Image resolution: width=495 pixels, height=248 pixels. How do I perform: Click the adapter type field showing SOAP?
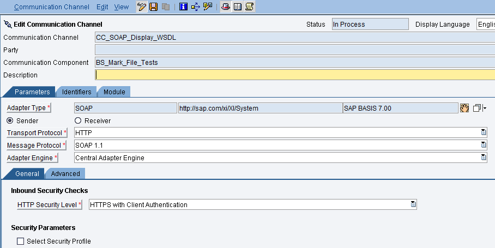click(x=125, y=108)
